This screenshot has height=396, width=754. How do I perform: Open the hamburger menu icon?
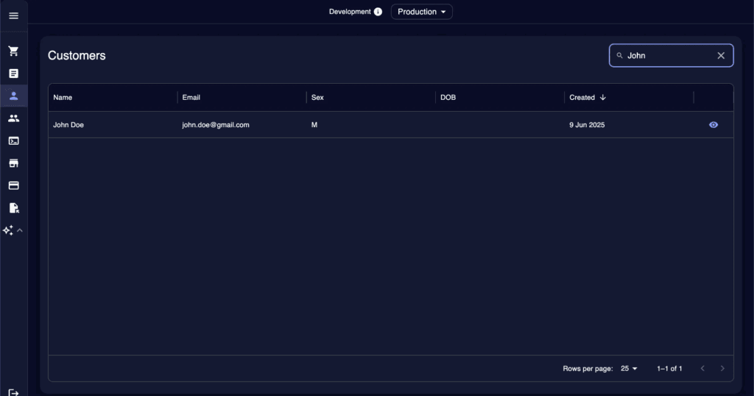(x=13, y=16)
